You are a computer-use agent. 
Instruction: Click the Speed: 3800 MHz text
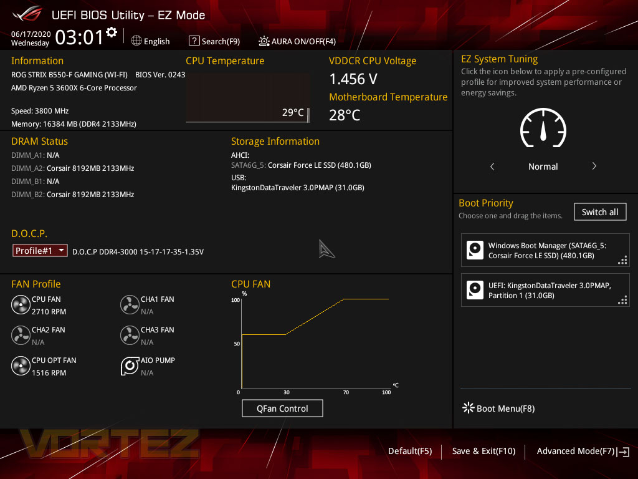click(x=40, y=111)
